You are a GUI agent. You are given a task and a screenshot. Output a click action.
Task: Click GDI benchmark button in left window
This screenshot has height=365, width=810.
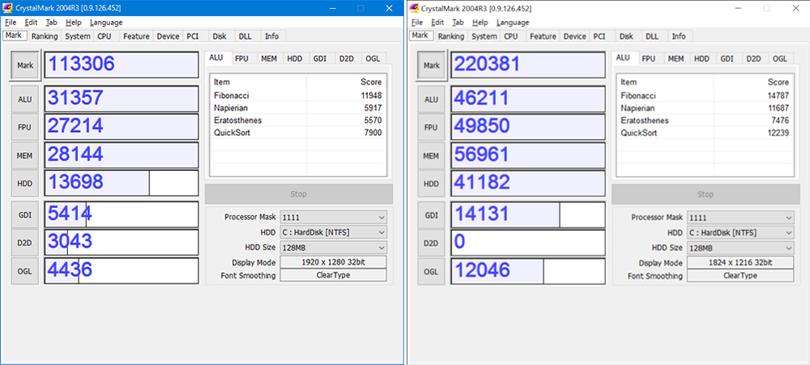coord(25,214)
